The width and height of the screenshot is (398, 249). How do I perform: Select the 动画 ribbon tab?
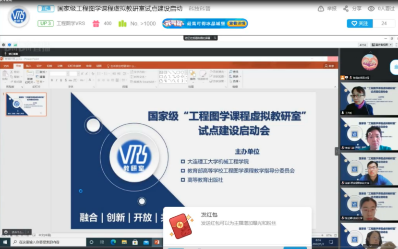tap(60, 66)
